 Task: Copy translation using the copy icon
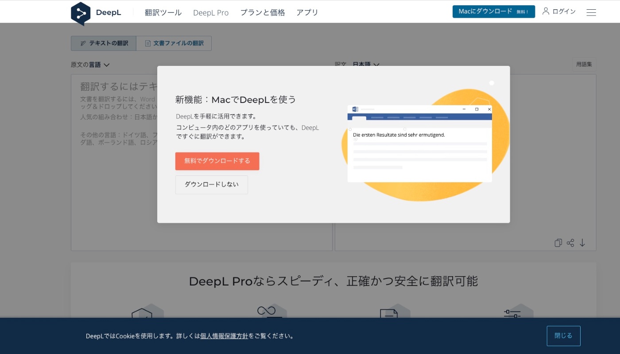(x=558, y=243)
